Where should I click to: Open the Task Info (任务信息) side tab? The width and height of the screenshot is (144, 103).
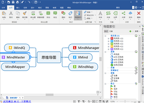143,37
